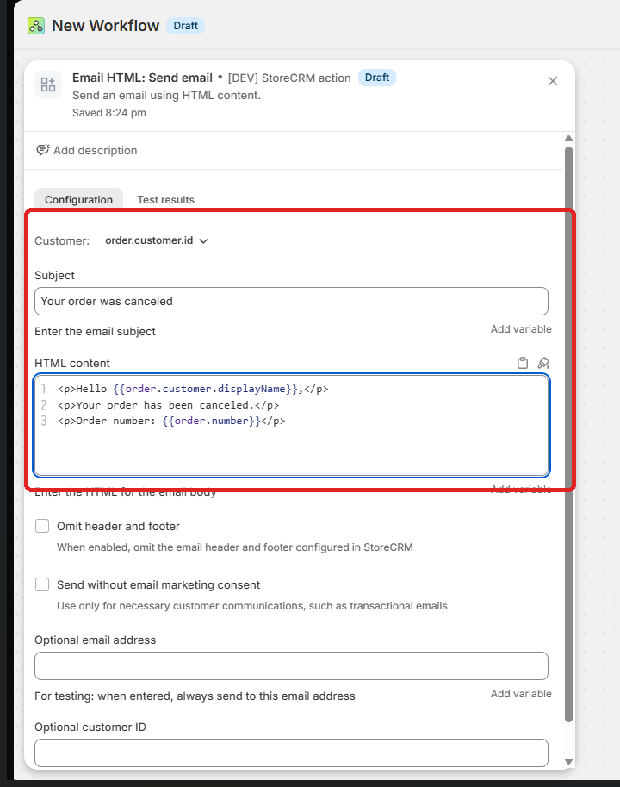
Task: Click the Optional email address field
Action: coord(291,665)
